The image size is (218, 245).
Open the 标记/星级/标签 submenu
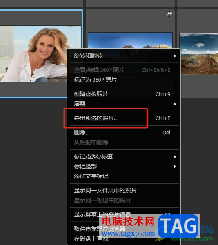[124, 156]
